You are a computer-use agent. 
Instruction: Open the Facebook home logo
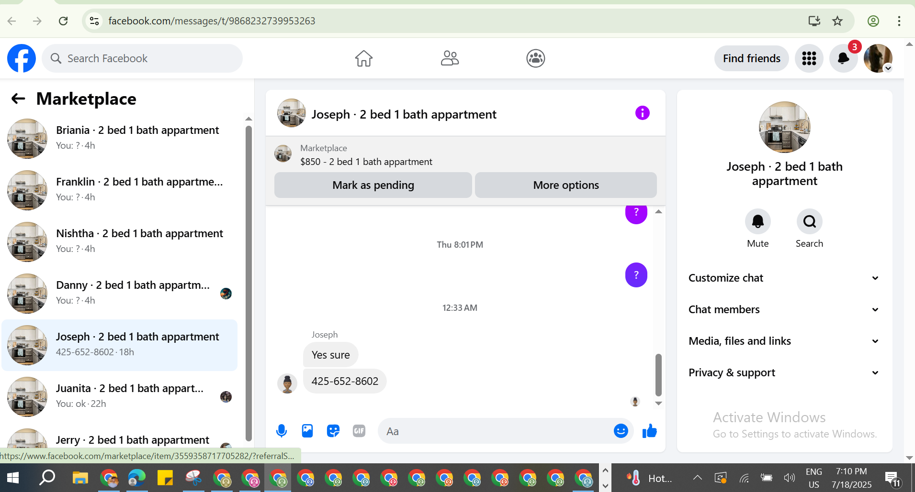[22, 58]
